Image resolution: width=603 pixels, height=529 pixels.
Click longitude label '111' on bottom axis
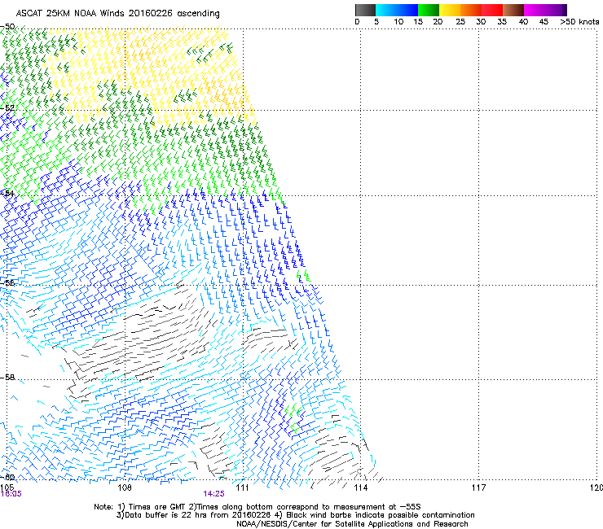point(242,487)
